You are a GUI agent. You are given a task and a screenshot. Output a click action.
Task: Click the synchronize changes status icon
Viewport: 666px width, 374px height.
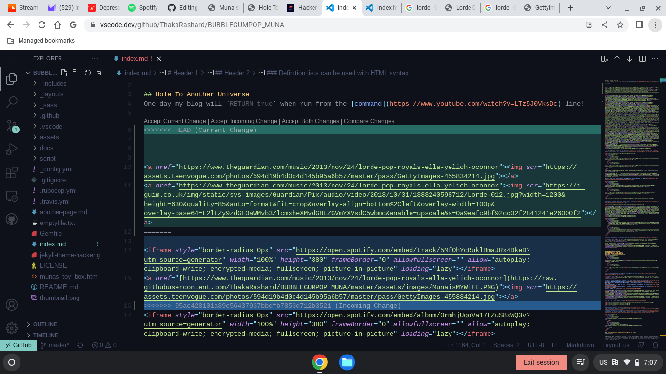80,345
